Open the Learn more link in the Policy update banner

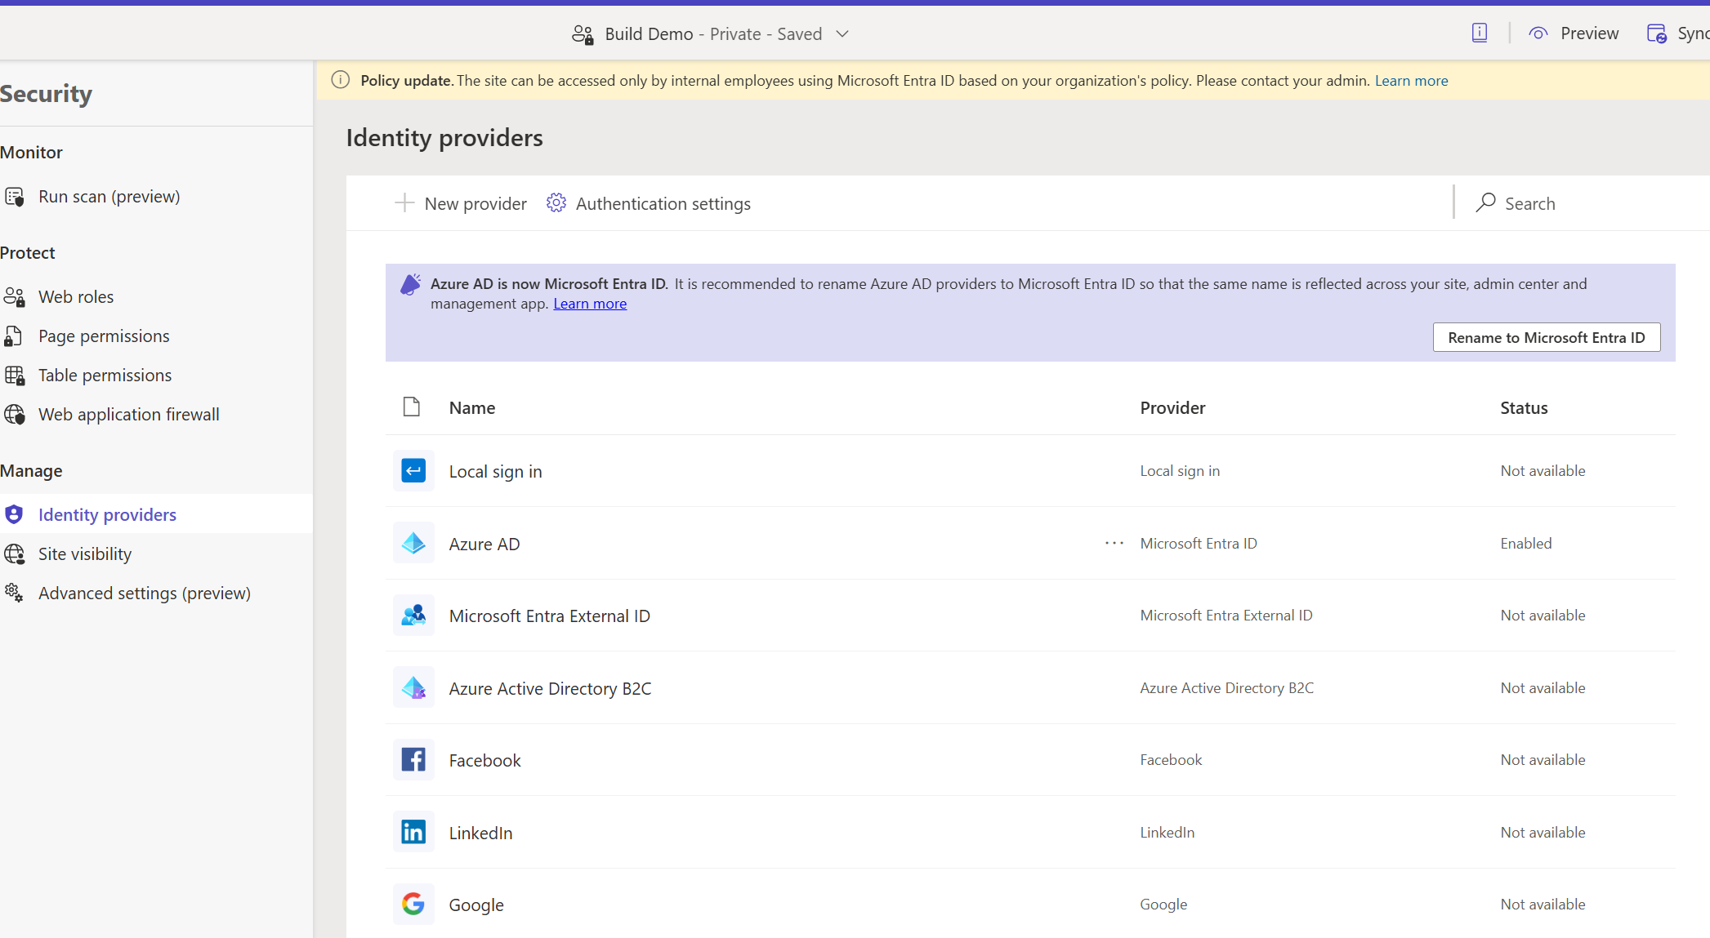1411,81
